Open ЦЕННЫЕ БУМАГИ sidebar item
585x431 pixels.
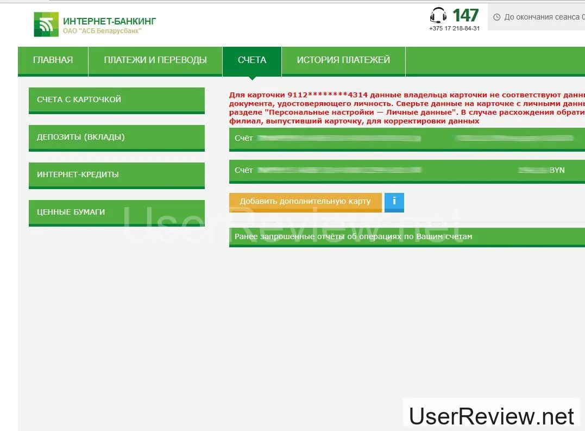tap(116, 213)
